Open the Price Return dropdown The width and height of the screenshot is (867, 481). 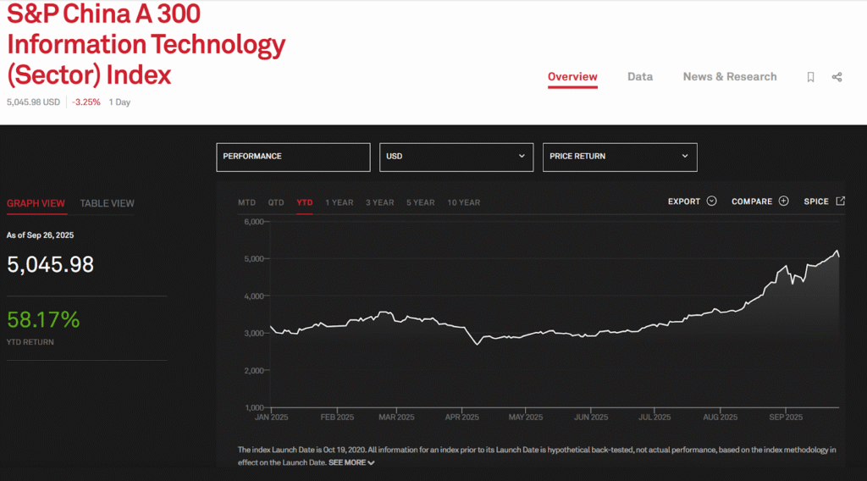(619, 157)
